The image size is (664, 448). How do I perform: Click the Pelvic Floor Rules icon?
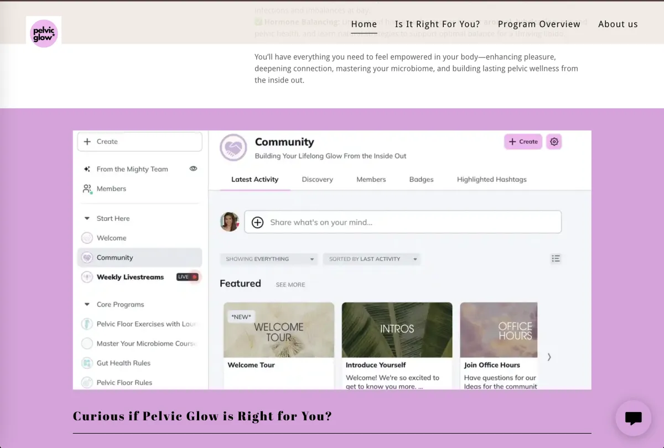click(87, 382)
